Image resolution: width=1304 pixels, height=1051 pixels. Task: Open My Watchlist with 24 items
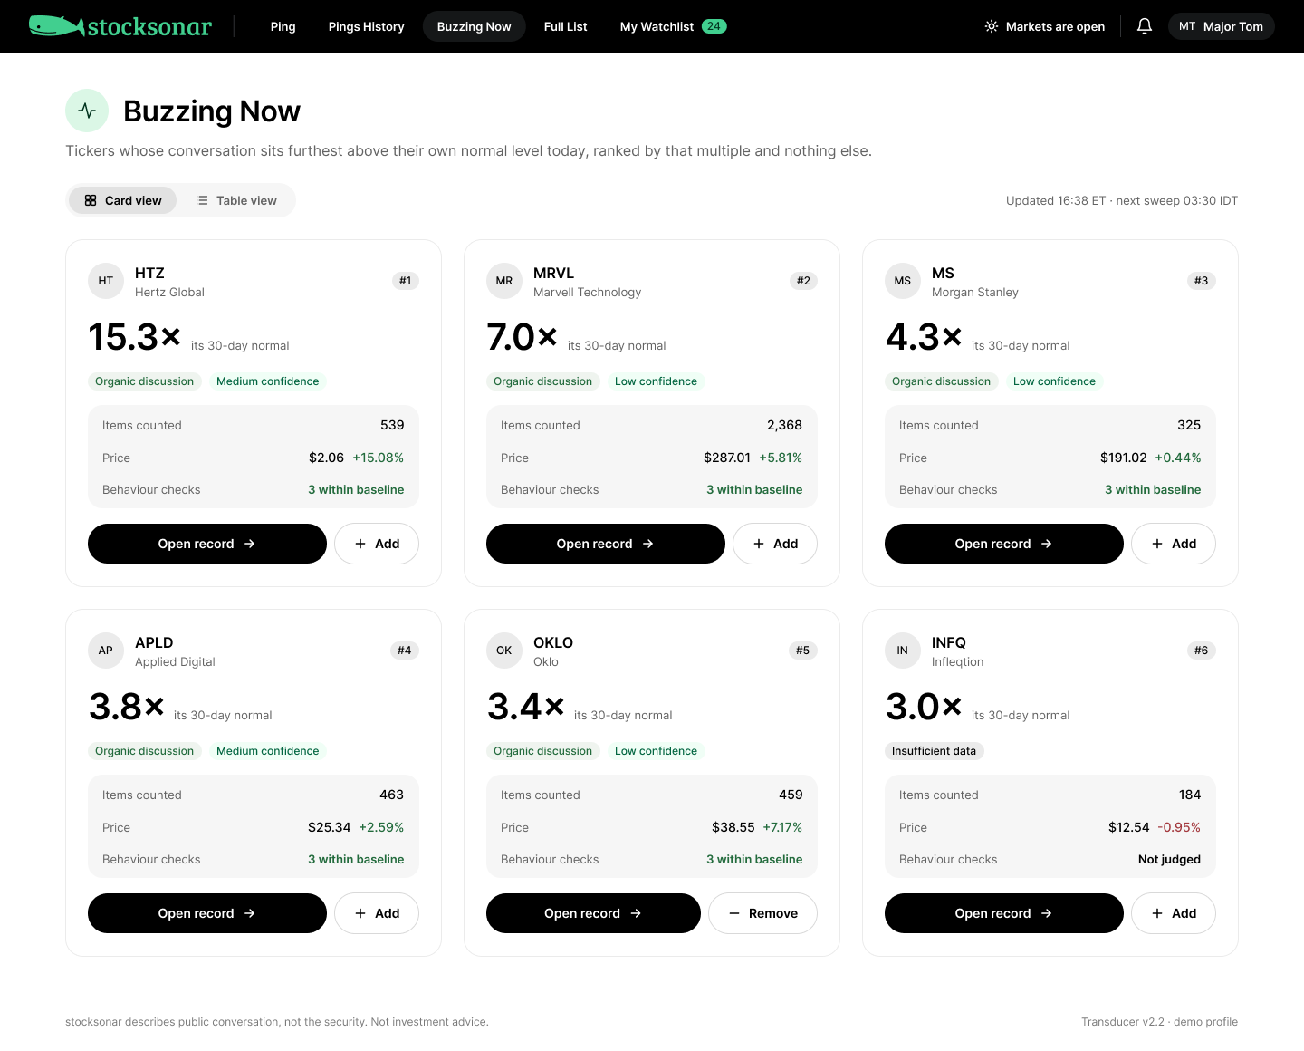pos(673,26)
